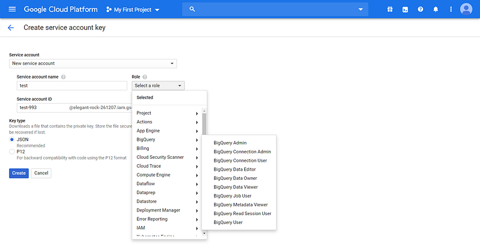Open the Datastore role category
The width and height of the screenshot is (480, 248).
point(167,201)
